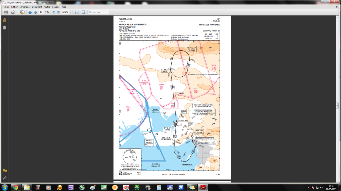Viewport: 341px width, 191px height.
Task: Open the attachments paperclip panel
Action: tap(5, 178)
